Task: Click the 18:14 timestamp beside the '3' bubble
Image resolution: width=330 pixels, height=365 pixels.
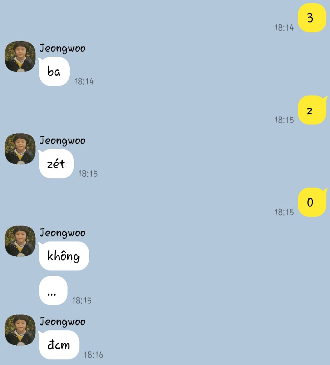Action: point(284,28)
